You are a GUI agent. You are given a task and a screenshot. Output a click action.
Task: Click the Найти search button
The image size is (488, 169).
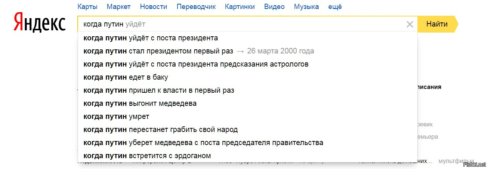pos(437,24)
